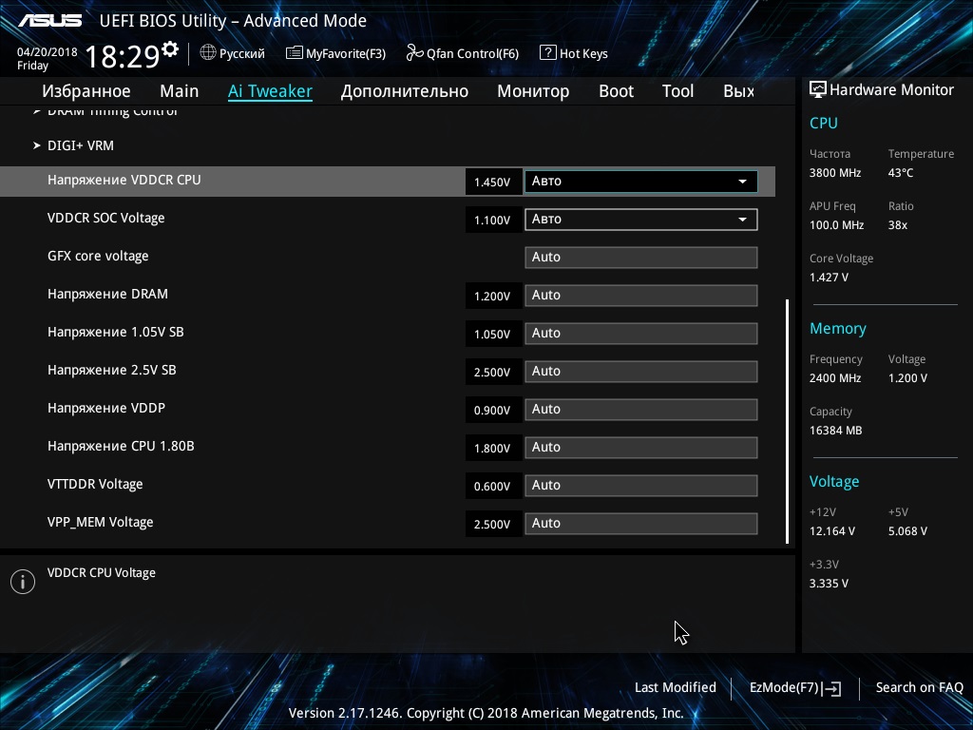The width and height of the screenshot is (973, 730).
Task: Click the 43°C temperature reading
Action: [901, 173]
